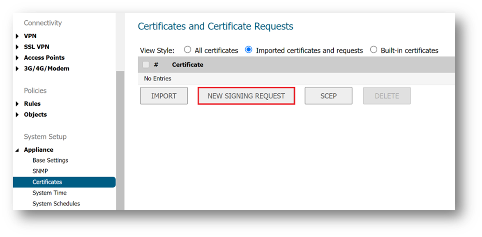The image size is (482, 237).
Task: Click the NEW SIGNING REQUEST button
Action: [x=246, y=96]
